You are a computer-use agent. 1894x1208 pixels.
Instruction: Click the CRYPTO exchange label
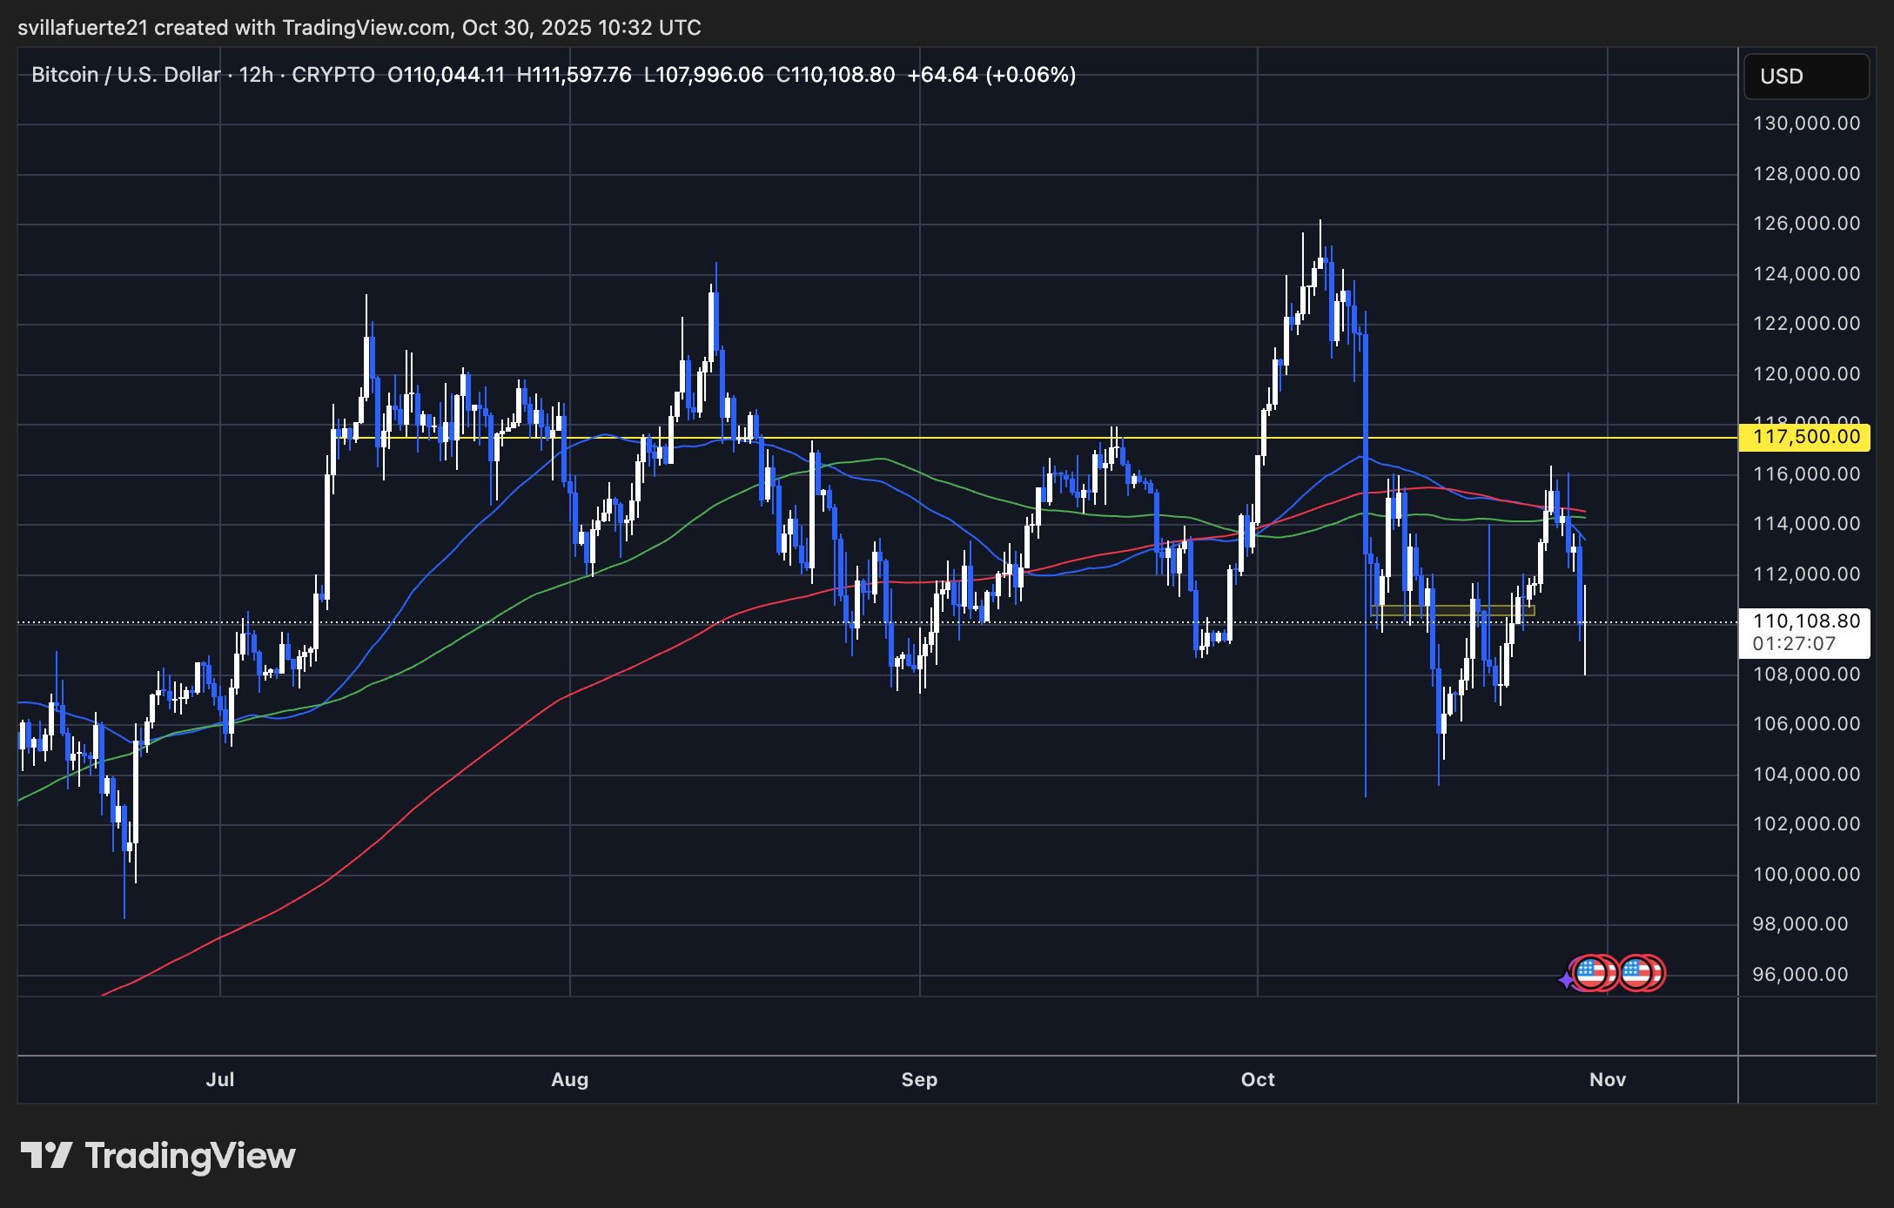pyautogui.click(x=334, y=75)
